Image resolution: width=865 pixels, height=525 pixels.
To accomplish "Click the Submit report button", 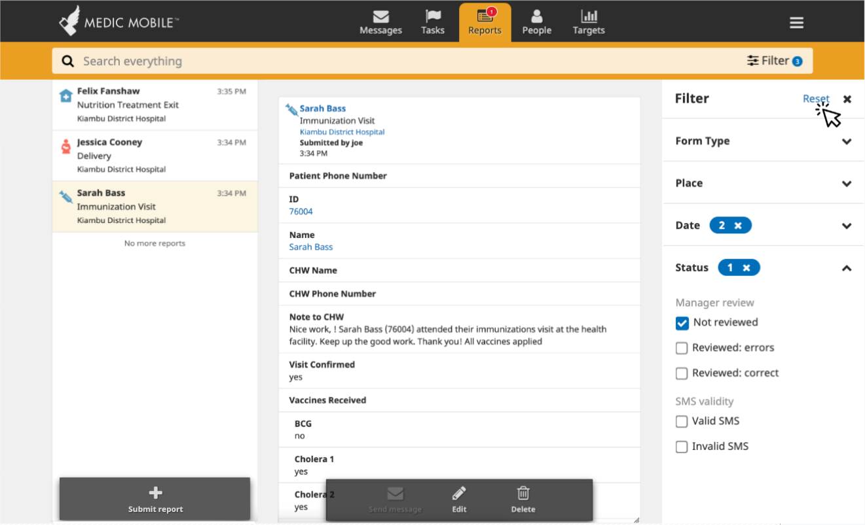I will click(x=155, y=500).
